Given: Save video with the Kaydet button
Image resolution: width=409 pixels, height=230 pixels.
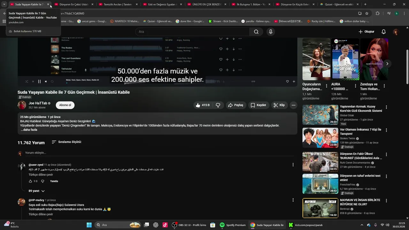Looking at the screenshot, I should pyautogui.click(x=258, y=105).
